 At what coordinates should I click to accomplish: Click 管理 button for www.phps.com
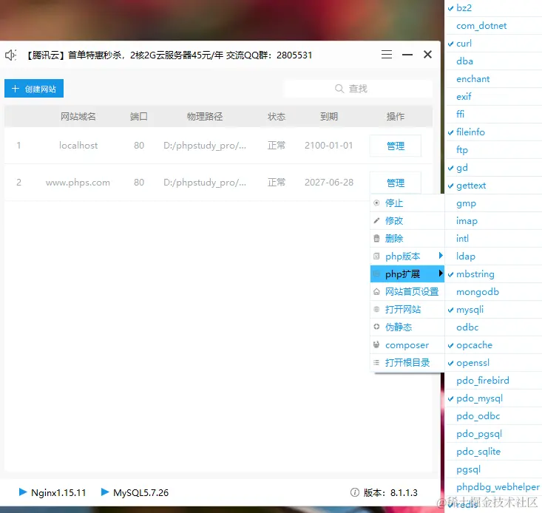coord(396,183)
